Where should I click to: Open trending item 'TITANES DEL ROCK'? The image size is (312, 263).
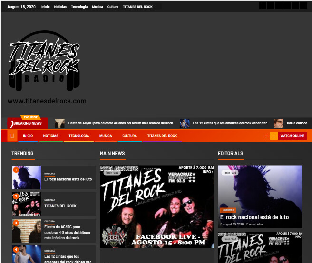60,206
